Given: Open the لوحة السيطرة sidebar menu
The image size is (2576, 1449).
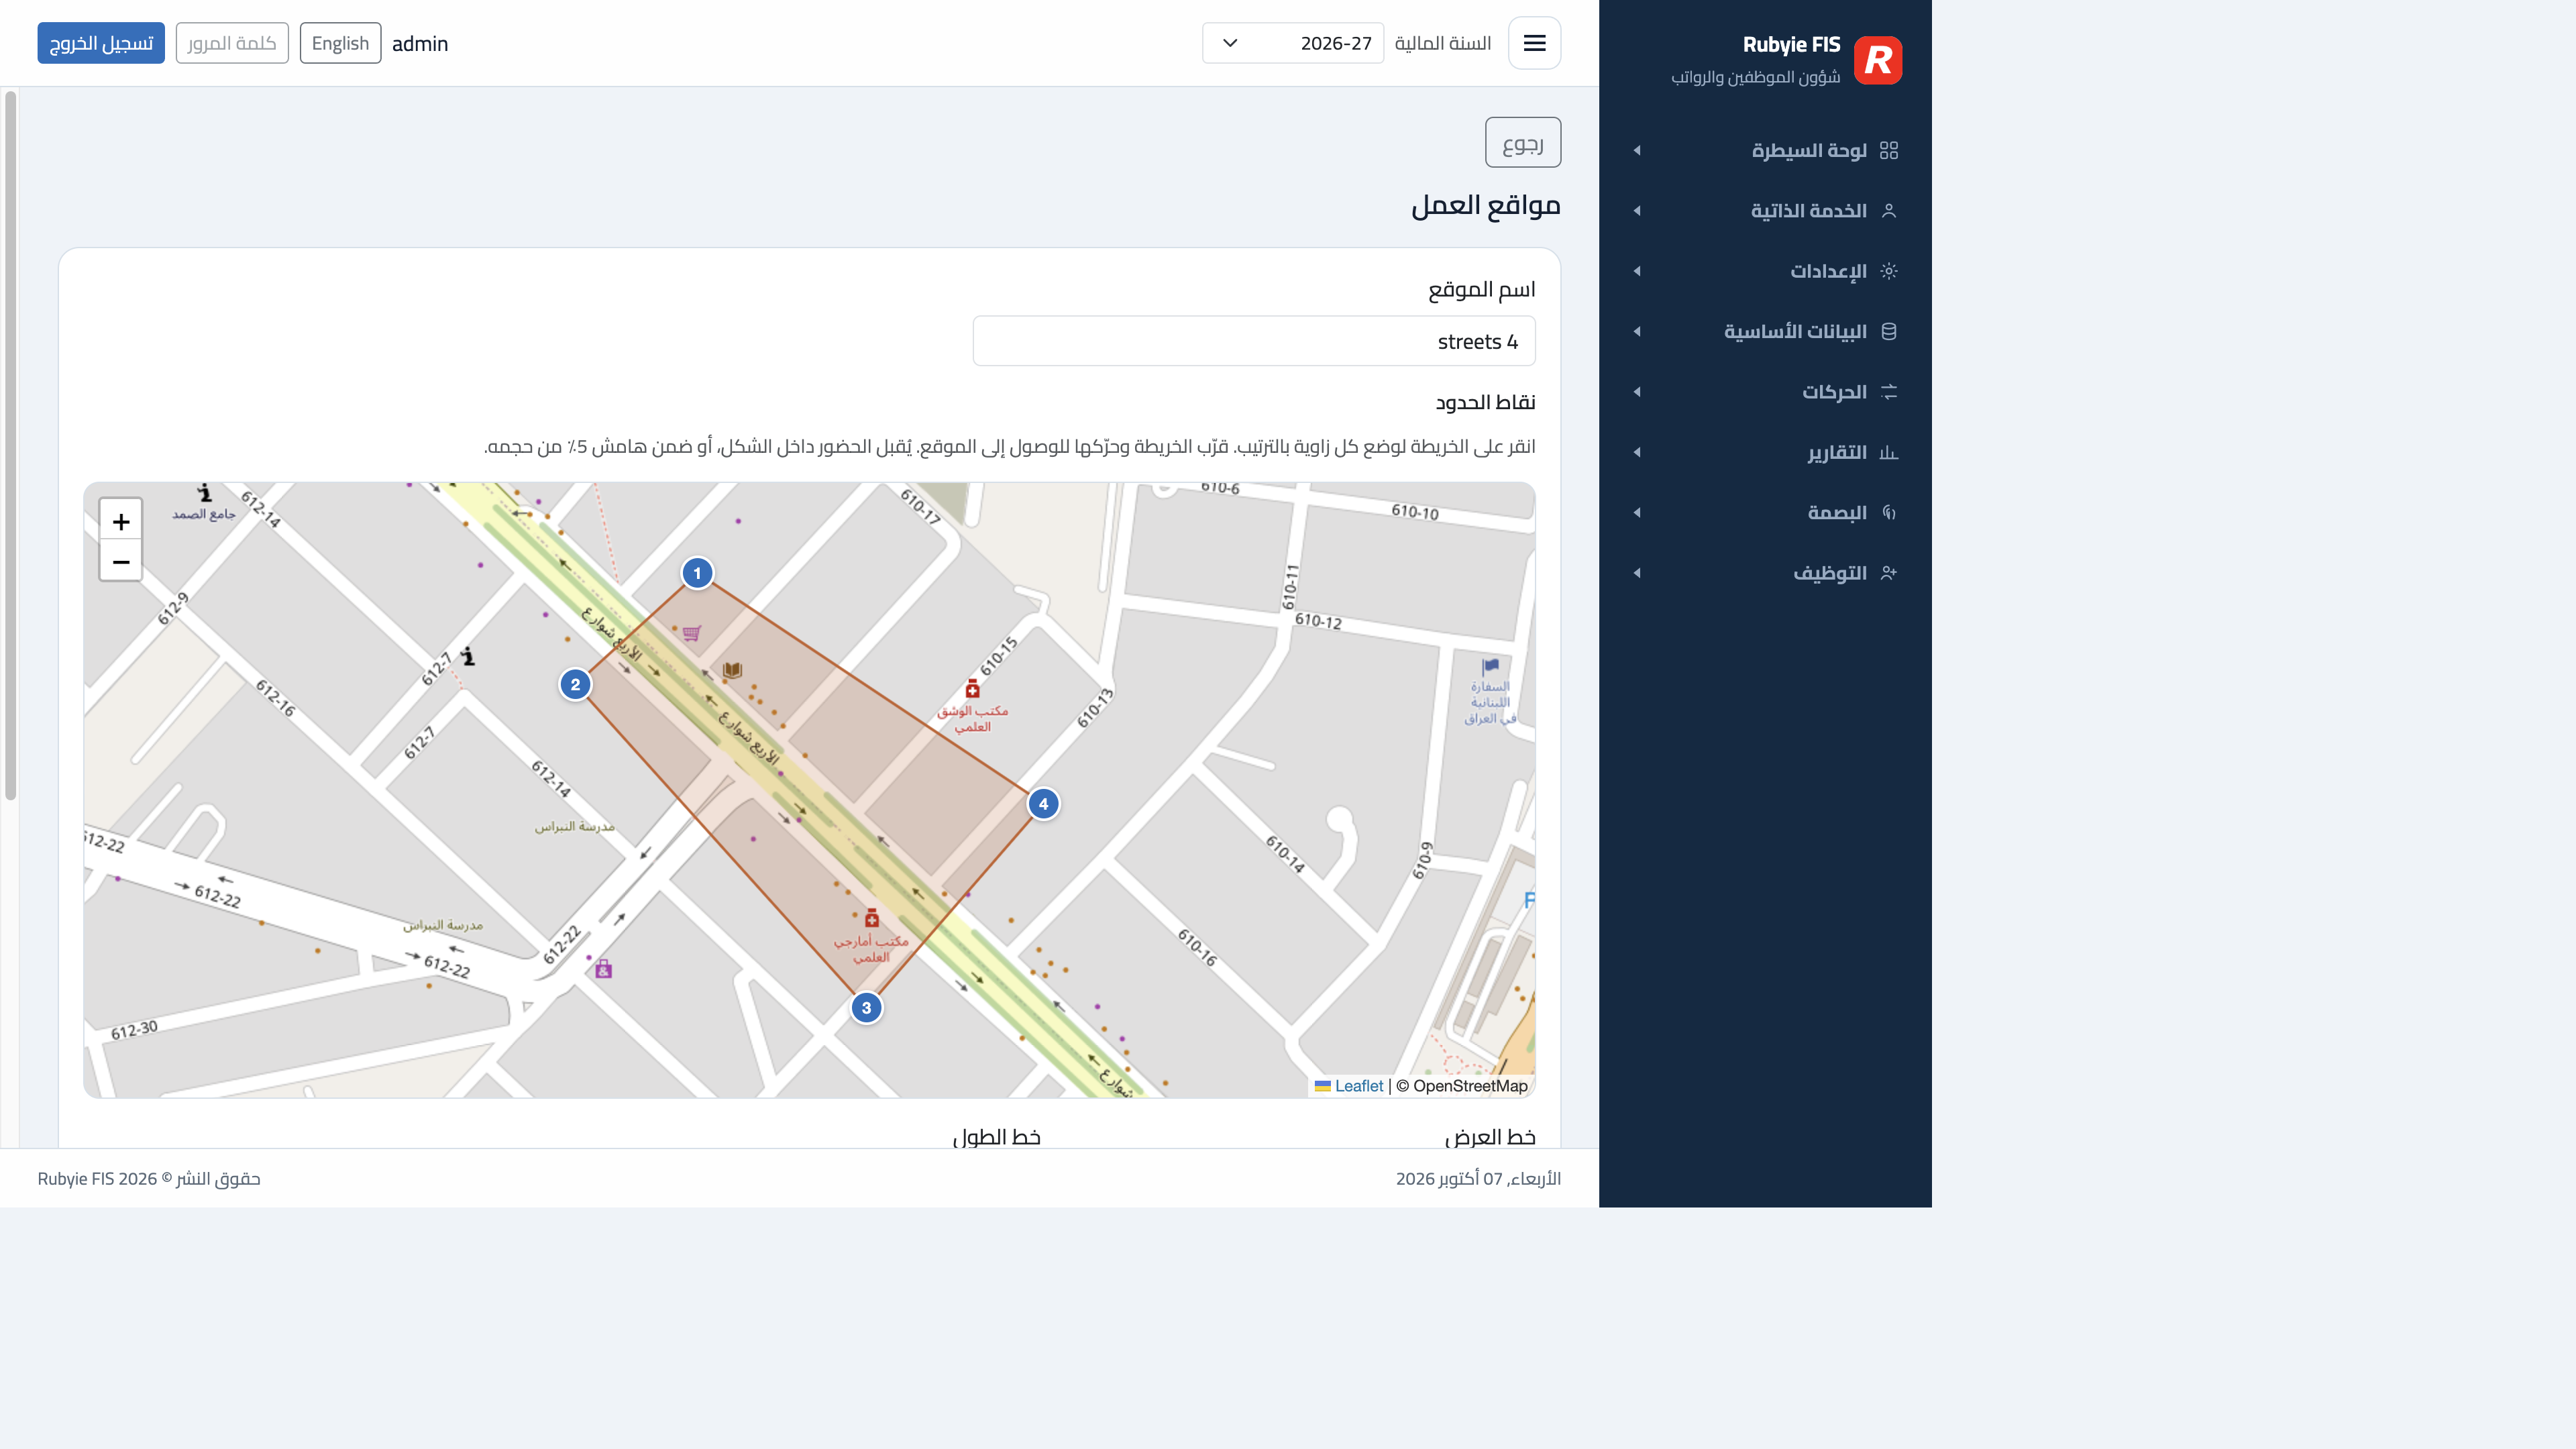Looking at the screenshot, I should point(1765,150).
